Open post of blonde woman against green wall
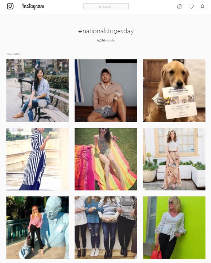 174,228
